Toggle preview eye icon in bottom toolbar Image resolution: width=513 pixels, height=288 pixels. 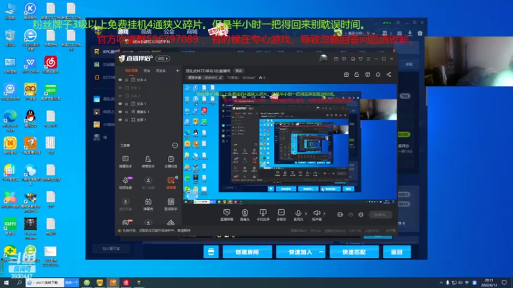coord(351,214)
